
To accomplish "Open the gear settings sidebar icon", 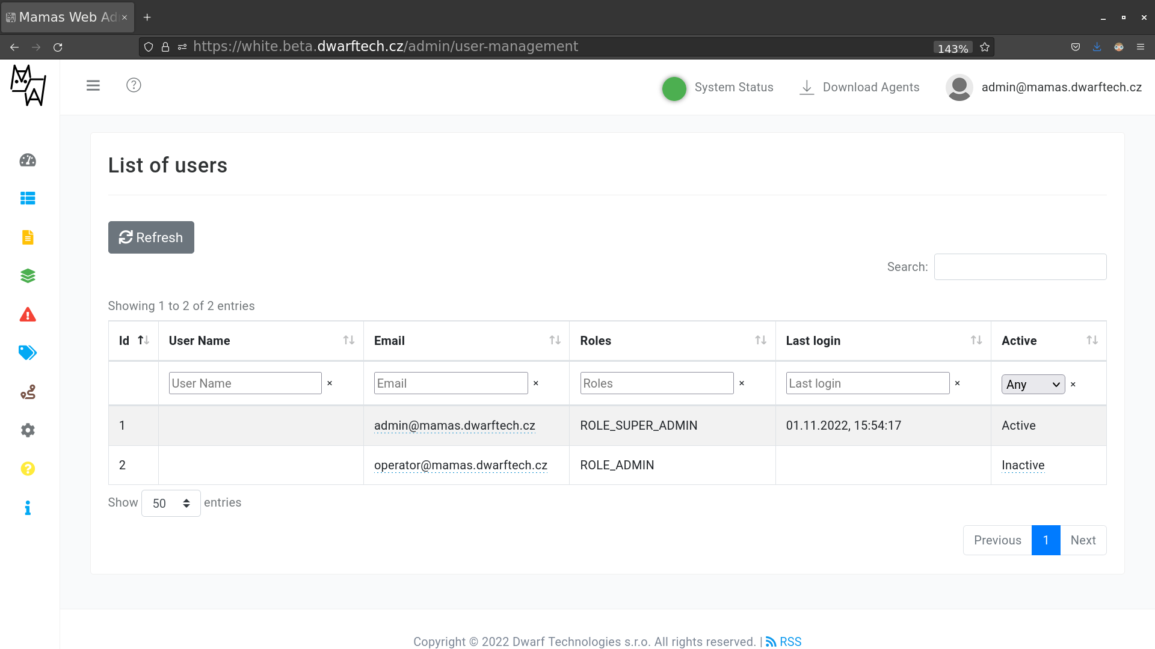I will (28, 430).
